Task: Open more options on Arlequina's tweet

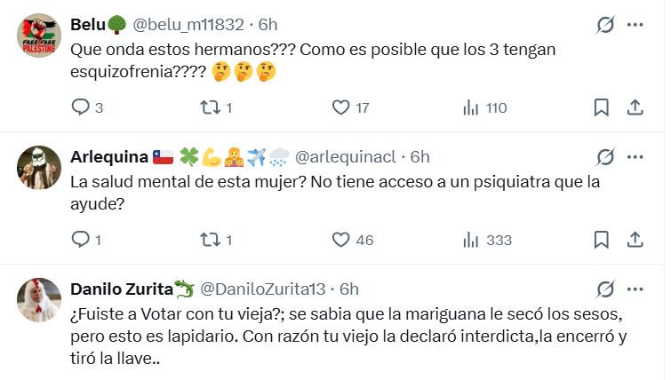Action: click(635, 157)
